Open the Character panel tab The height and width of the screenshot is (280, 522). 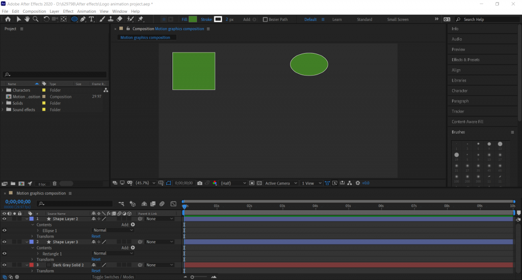coord(460,91)
